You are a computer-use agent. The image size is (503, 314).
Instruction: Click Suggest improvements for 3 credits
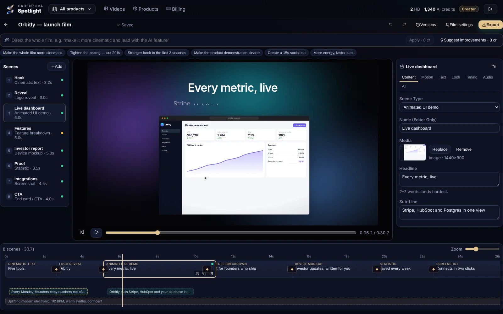click(x=468, y=40)
